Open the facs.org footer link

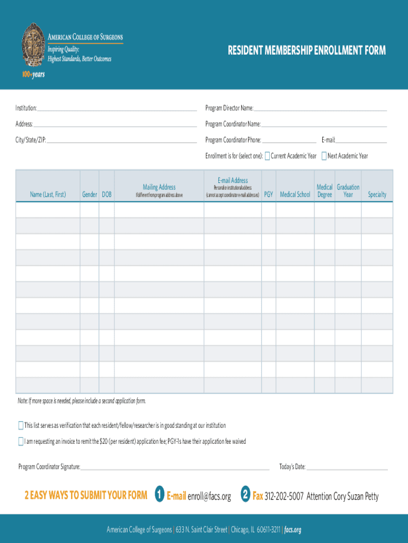(x=292, y=530)
